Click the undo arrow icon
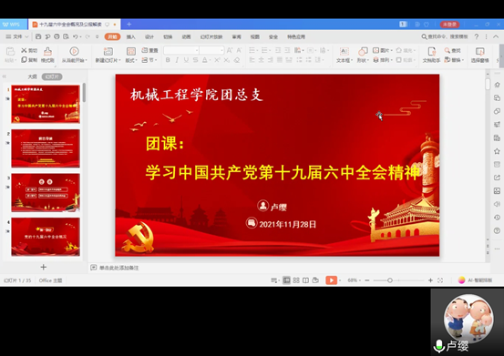This screenshot has height=356, width=504. 76,36
